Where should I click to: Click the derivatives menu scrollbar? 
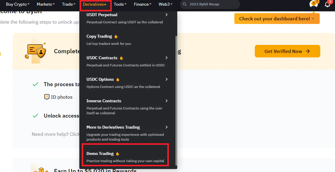[176, 101]
